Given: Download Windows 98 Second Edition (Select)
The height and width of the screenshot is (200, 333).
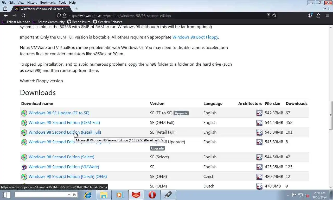Looking at the screenshot, I should (61, 157).
